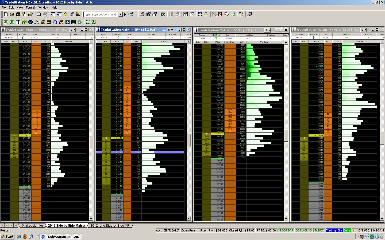Click the TFM12 matrix scroll down arrow
The height and width of the screenshot is (240, 385).
click(x=188, y=219)
